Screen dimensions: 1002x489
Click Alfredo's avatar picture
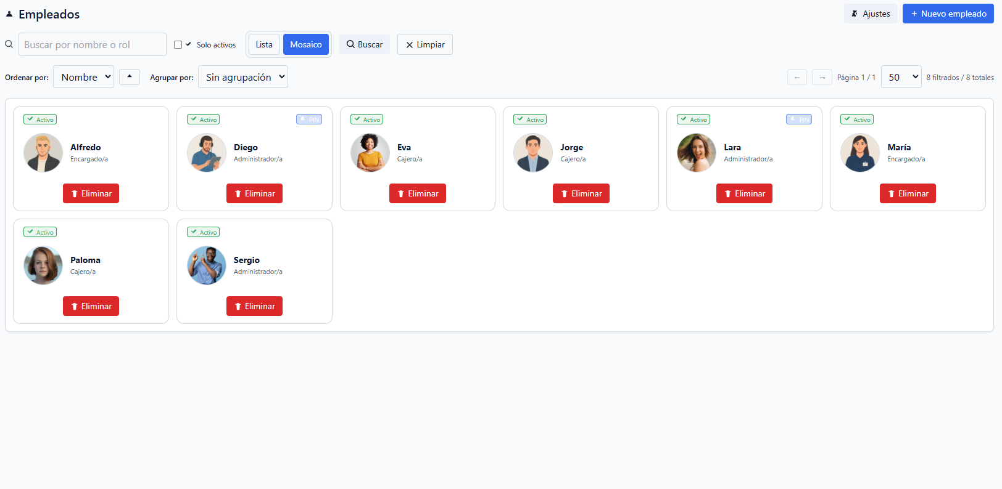tap(43, 153)
